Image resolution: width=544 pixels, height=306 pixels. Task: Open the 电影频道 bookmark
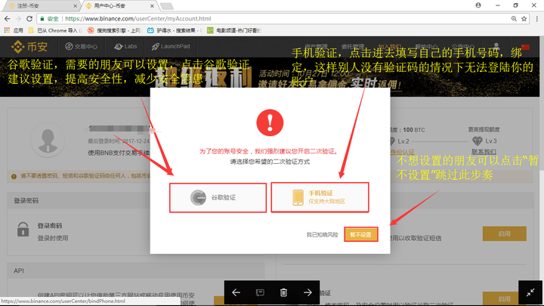coord(234,30)
